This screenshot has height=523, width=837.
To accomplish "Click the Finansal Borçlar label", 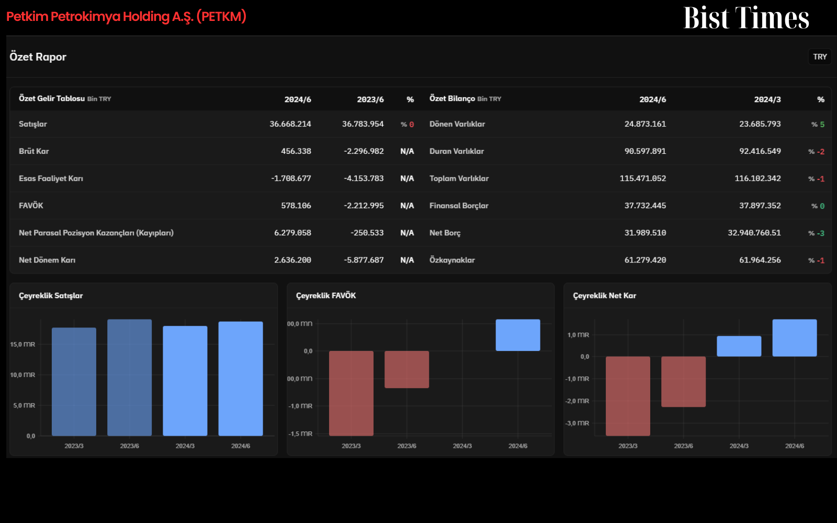I will tap(459, 206).
